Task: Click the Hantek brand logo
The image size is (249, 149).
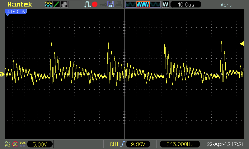Action: (x=20, y=4)
